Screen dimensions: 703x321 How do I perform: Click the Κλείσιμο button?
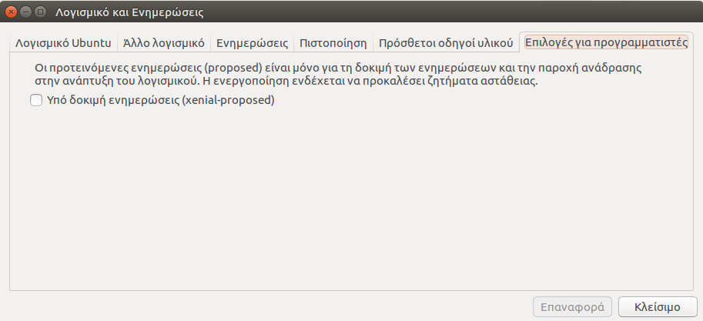657,306
